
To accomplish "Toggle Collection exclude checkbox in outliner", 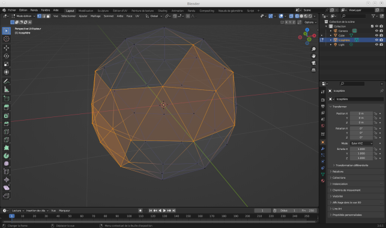I will pyautogui.click(x=372, y=26).
